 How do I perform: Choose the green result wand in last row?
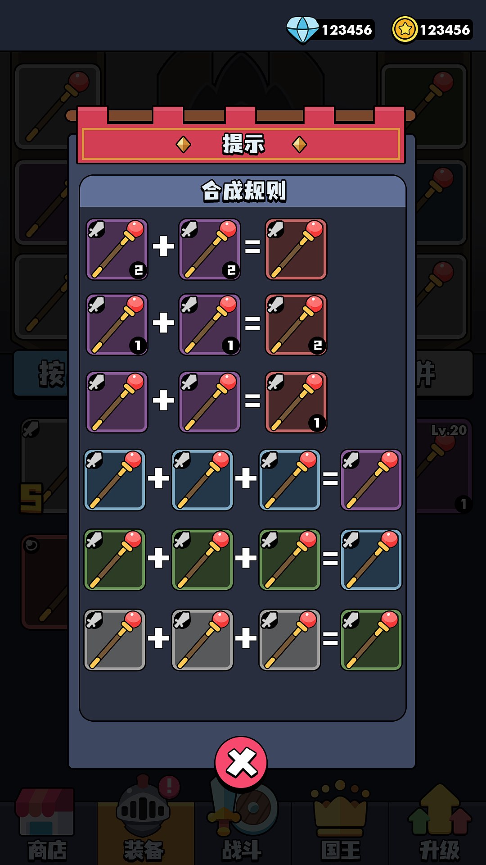click(371, 640)
